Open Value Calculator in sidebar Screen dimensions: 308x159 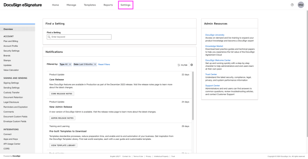click(11, 70)
